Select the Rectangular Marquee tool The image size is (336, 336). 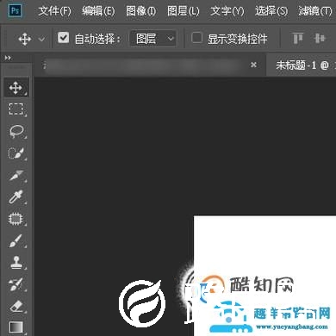(16, 109)
